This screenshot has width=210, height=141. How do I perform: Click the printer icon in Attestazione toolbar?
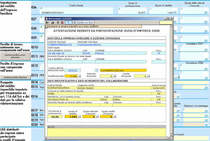[x=52, y=23]
